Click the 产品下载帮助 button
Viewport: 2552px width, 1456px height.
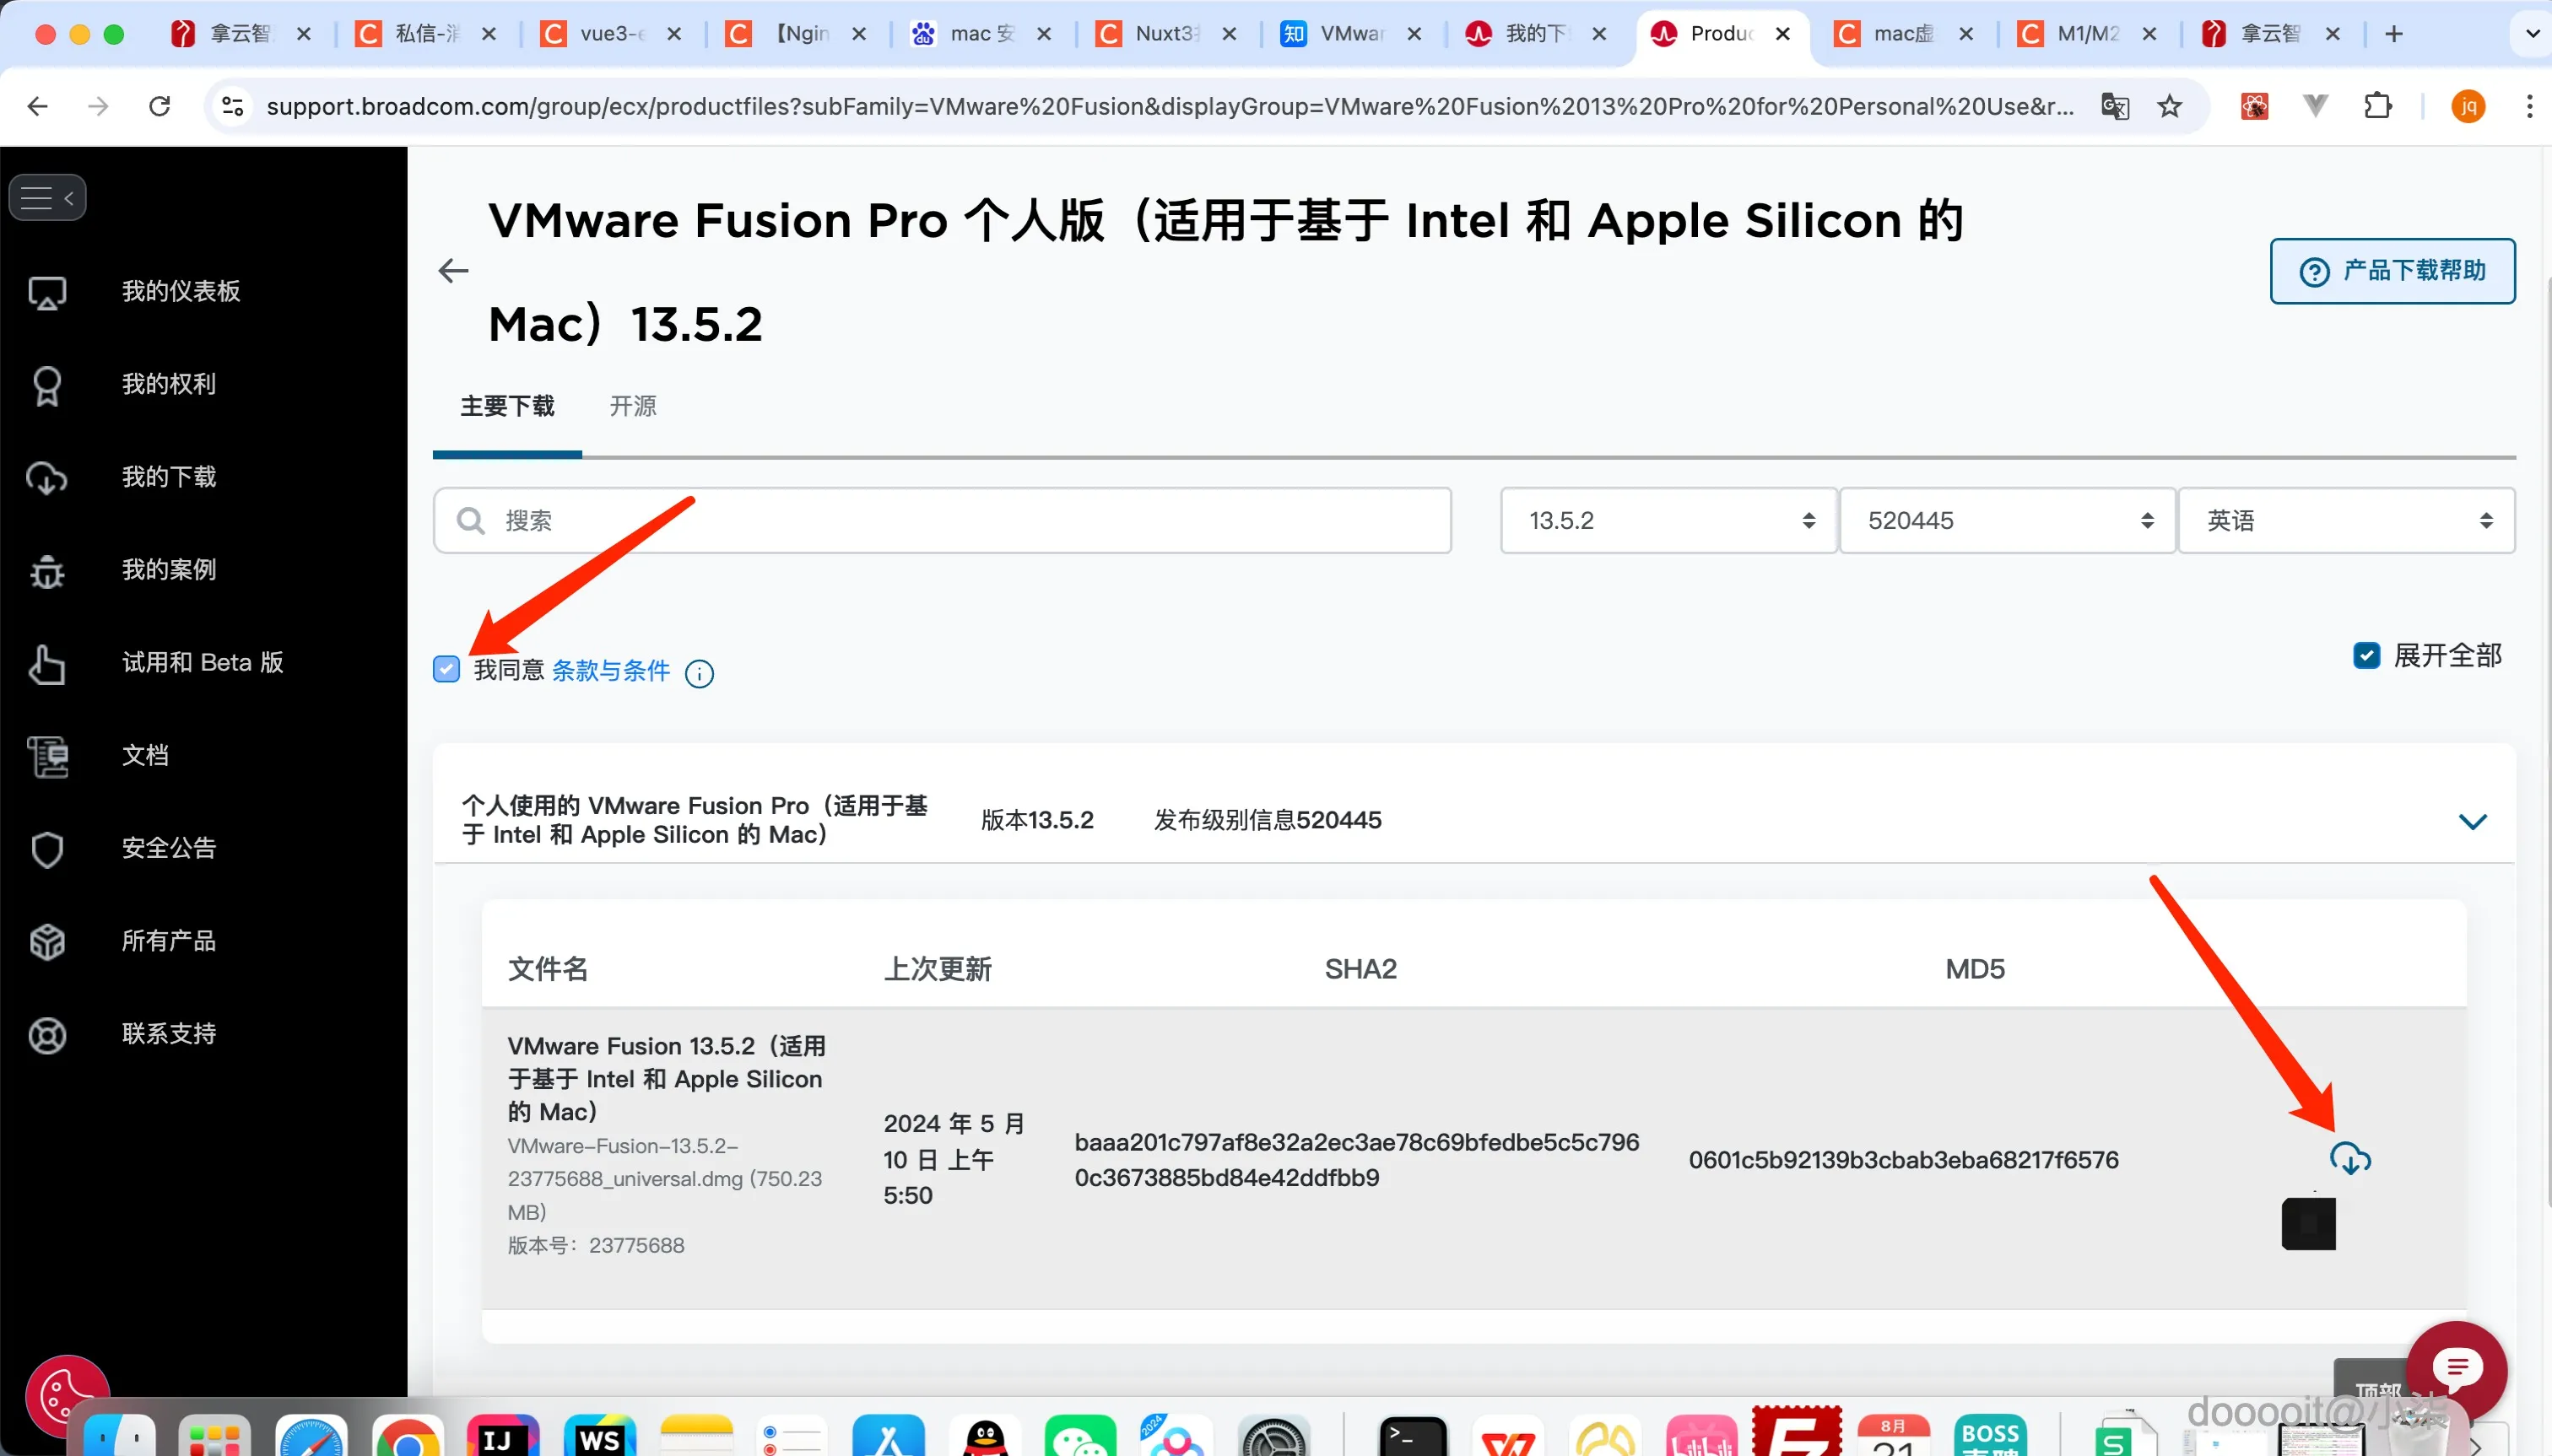point(2392,271)
